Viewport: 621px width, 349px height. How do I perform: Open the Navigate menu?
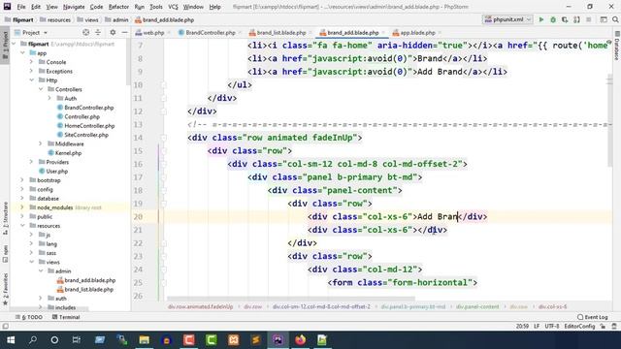pyautogui.click(x=74, y=7)
